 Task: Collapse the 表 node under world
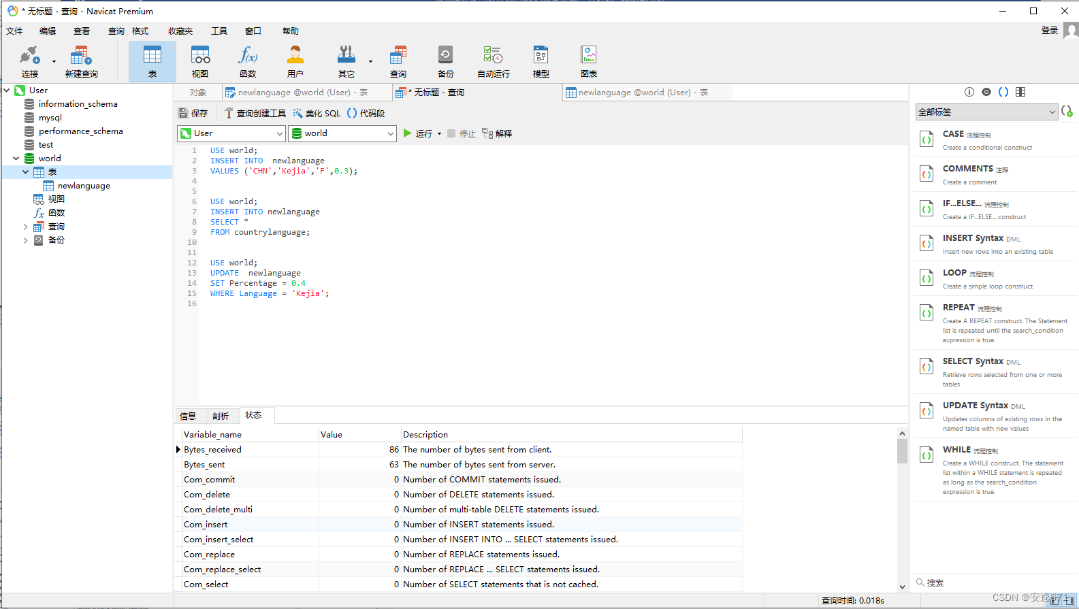pyautogui.click(x=26, y=171)
